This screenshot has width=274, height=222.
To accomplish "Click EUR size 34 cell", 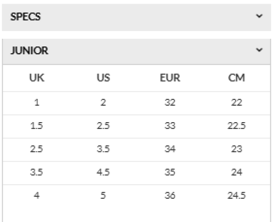I will pos(170,149).
